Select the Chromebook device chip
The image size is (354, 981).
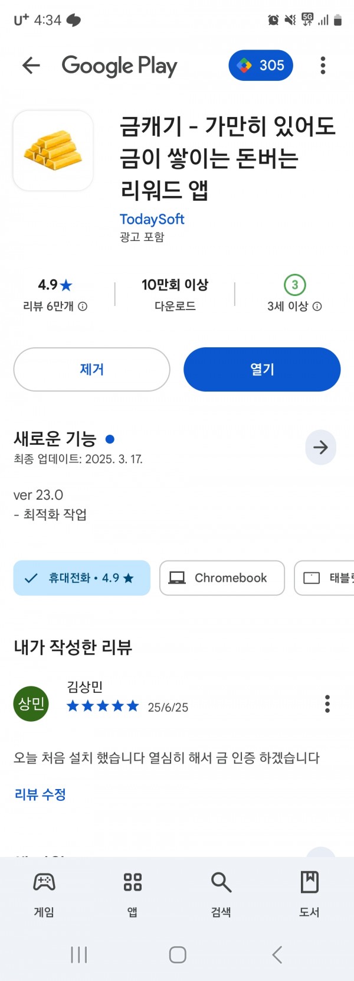tap(222, 578)
